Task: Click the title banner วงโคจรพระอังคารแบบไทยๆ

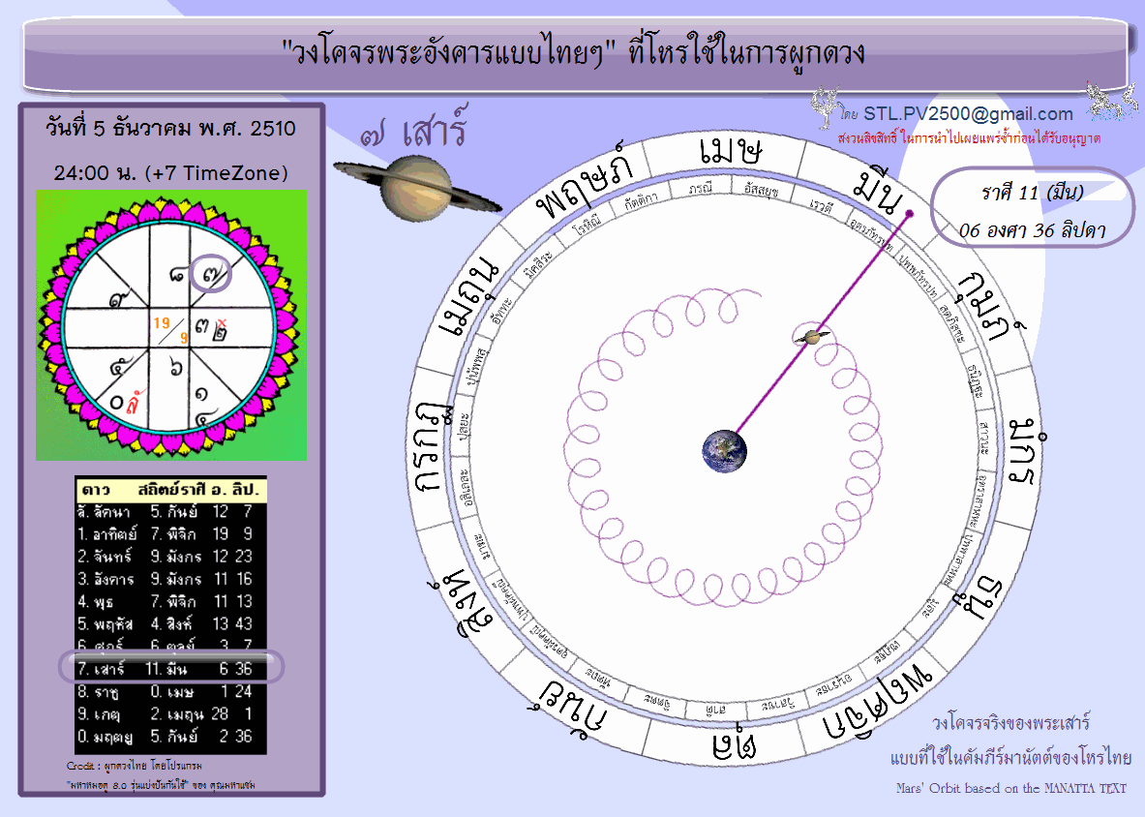Action: click(x=574, y=55)
